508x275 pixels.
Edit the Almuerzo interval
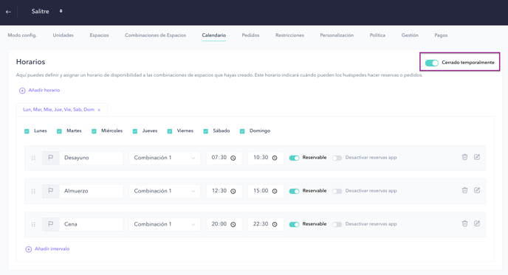[477, 190]
